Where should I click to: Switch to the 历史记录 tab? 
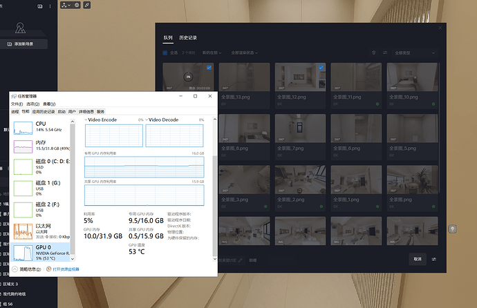click(188, 37)
